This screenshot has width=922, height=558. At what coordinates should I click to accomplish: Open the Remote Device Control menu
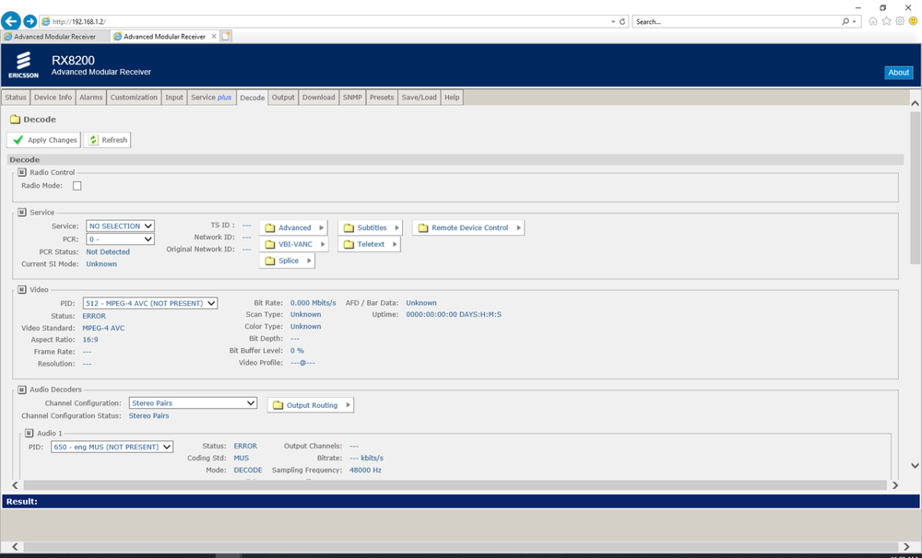pos(468,228)
